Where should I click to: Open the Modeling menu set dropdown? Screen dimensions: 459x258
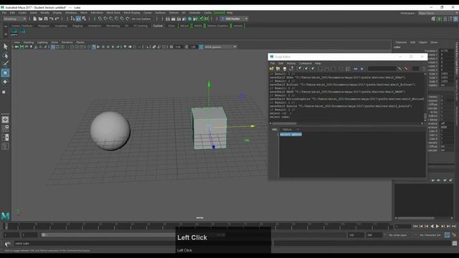tap(14, 19)
